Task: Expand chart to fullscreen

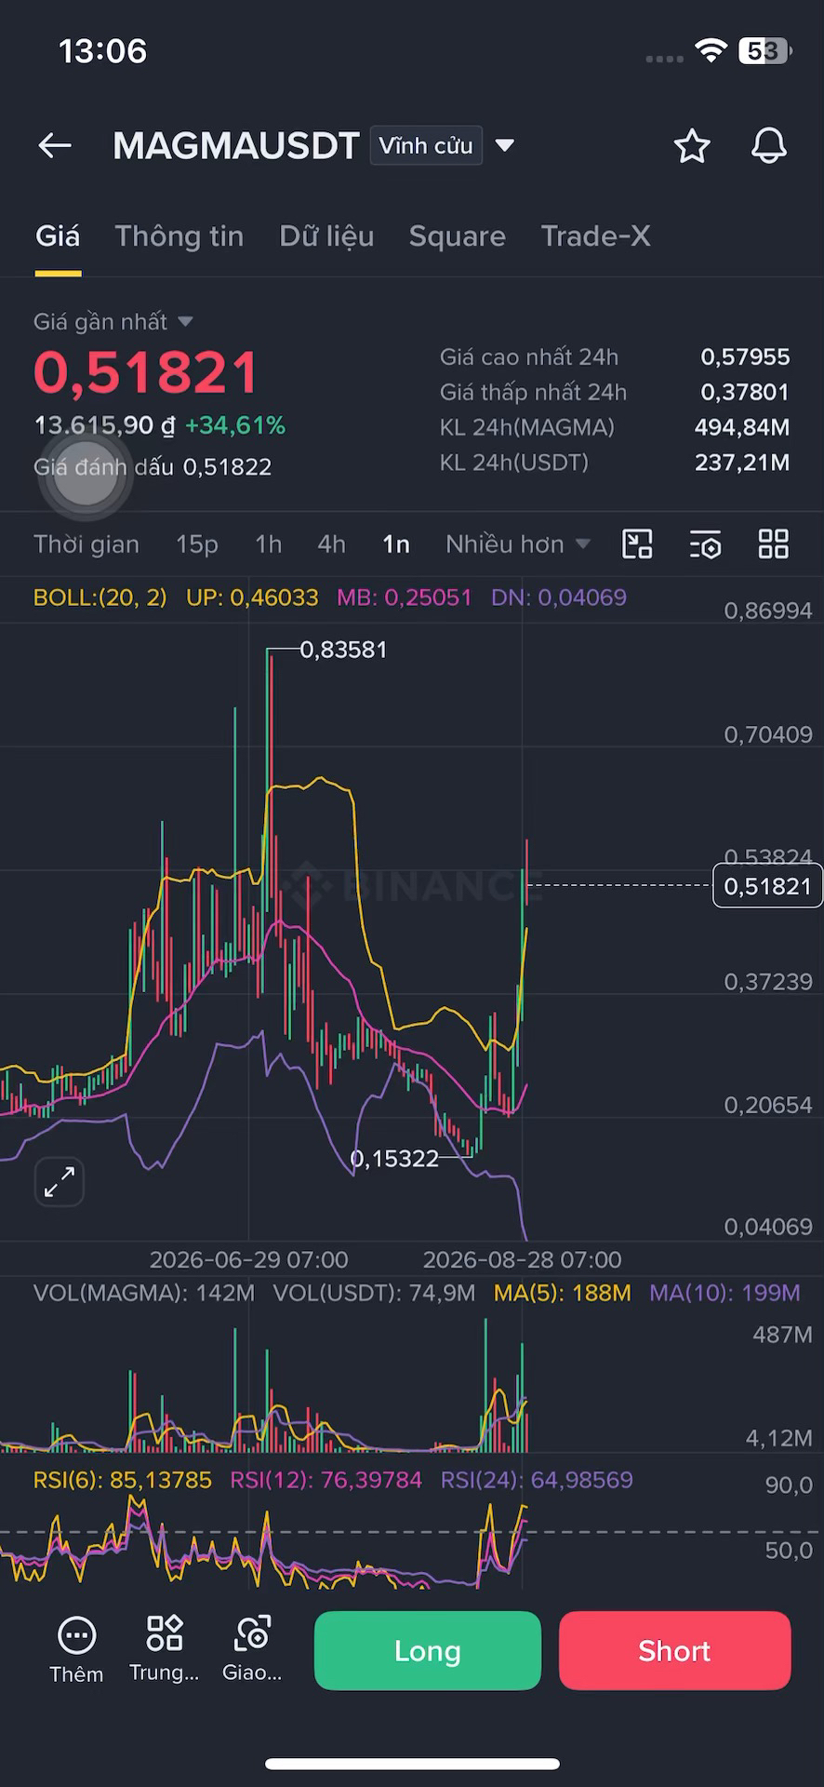Action: point(60,1182)
